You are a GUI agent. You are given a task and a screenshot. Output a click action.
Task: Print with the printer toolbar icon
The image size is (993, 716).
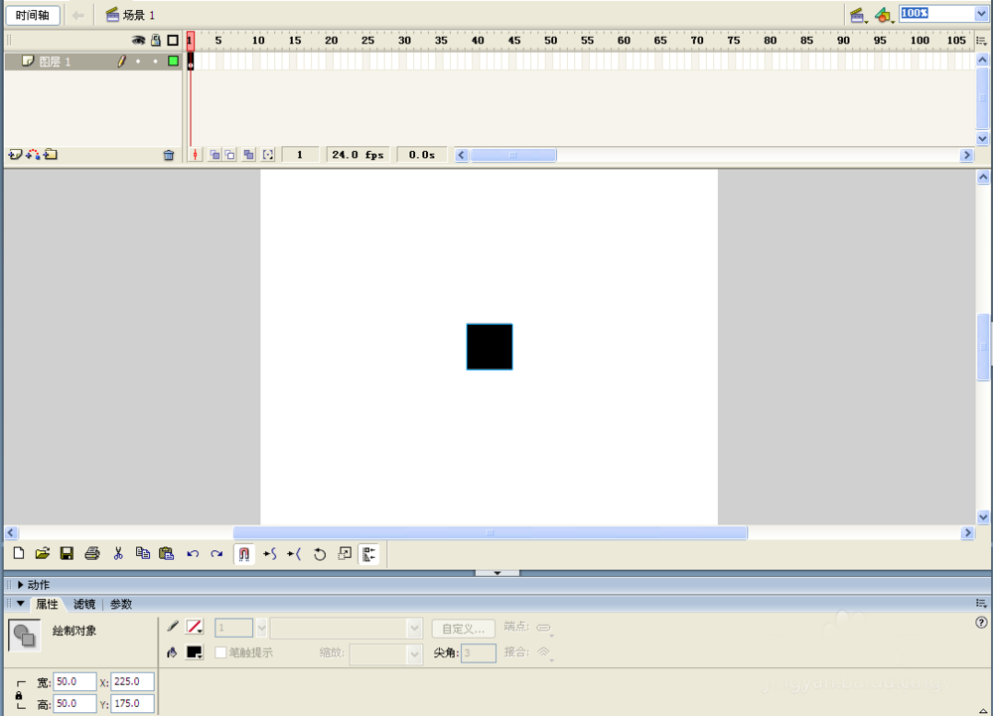pyautogui.click(x=92, y=553)
